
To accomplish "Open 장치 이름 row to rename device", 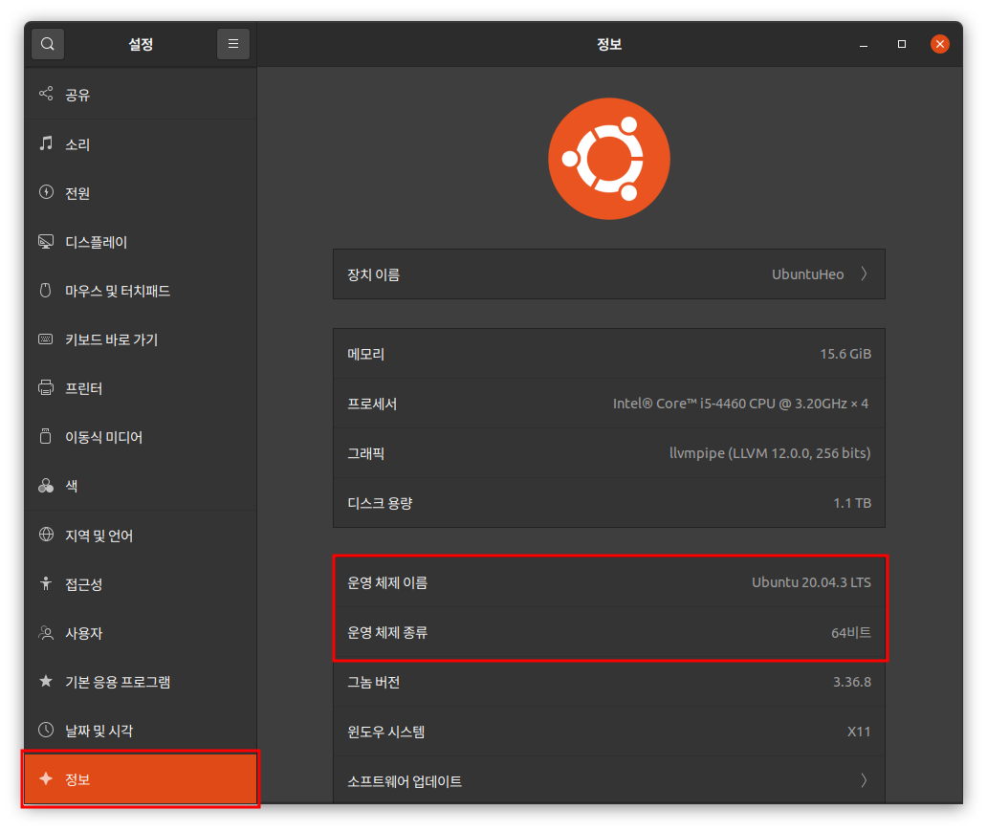I will point(608,273).
